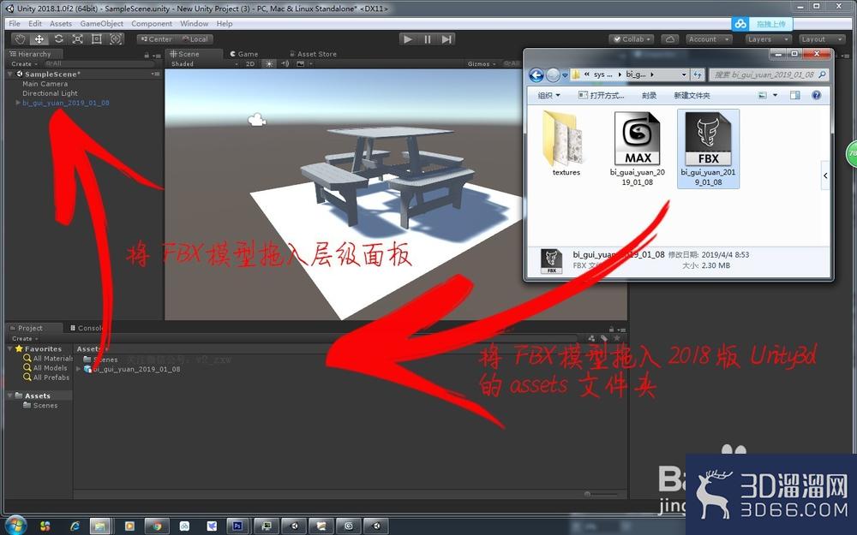Select the Scale tool

(78, 39)
